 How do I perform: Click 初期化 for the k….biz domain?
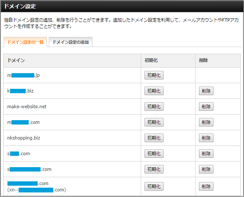point(154,91)
